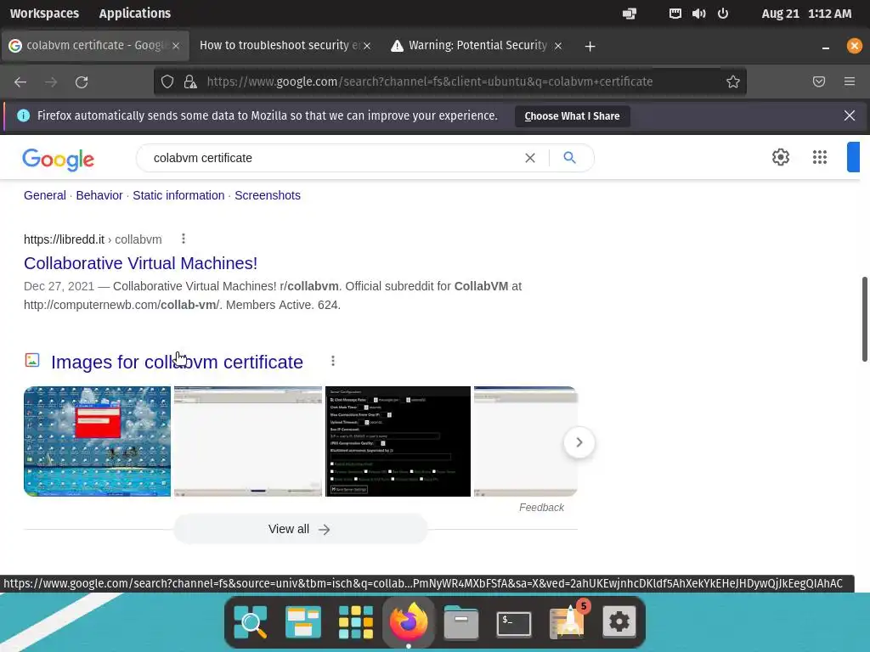Open the Pop!_Shop rocket icon
This screenshot has width=870, height=652.
[567, 622]
